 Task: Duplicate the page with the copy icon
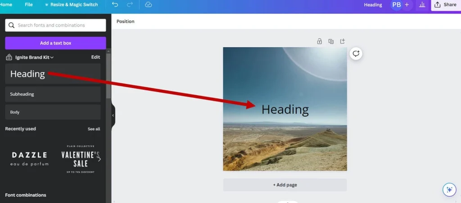[x=331, y=41]
